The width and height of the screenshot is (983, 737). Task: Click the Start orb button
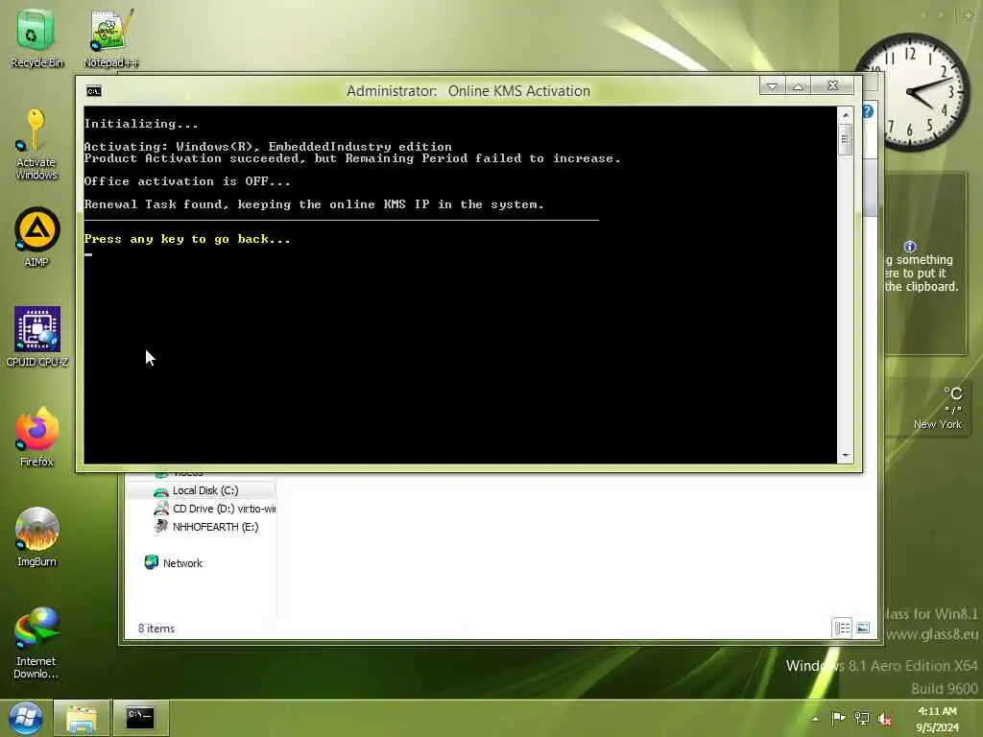(26, 718)
